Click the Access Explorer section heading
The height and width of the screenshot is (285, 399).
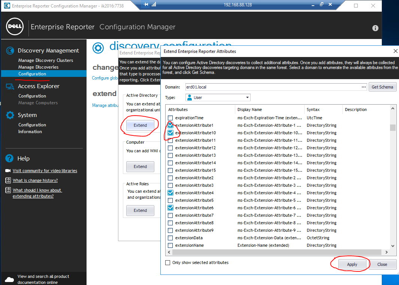click(39, 86)
